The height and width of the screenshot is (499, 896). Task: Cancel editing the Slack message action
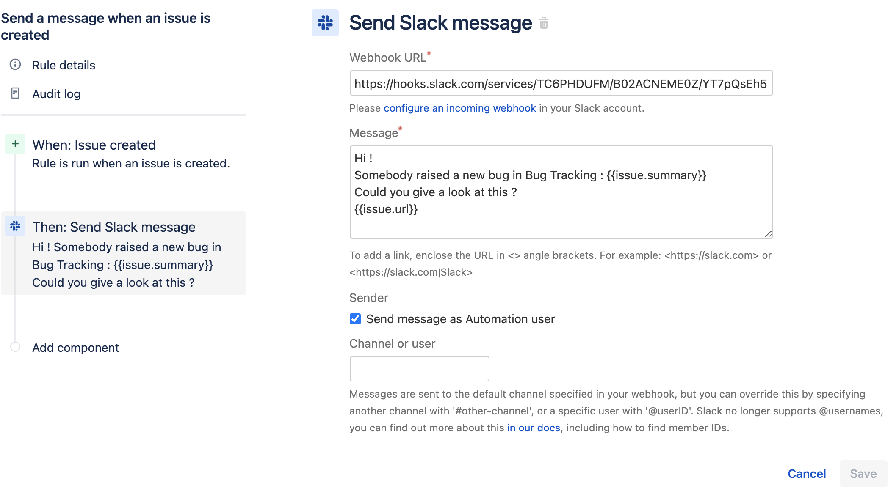806,474
